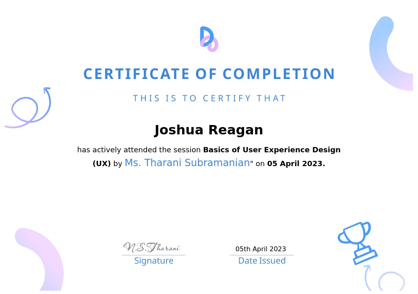This screenshot has height=294, width=418.
Task: Select the swirl arrow doodle on left edge
Action: click(29, 109)
